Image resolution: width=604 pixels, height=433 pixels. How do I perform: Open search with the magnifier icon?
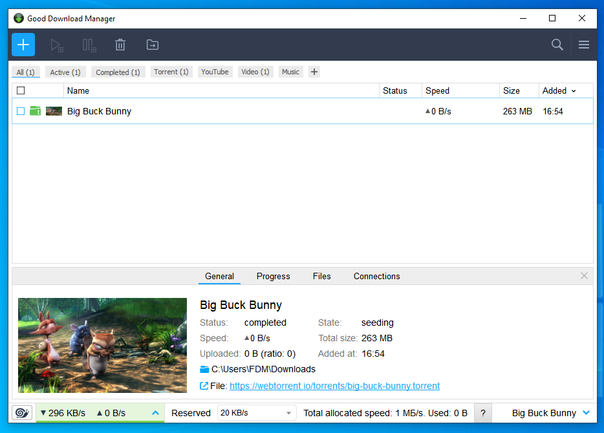click(557, 45)
